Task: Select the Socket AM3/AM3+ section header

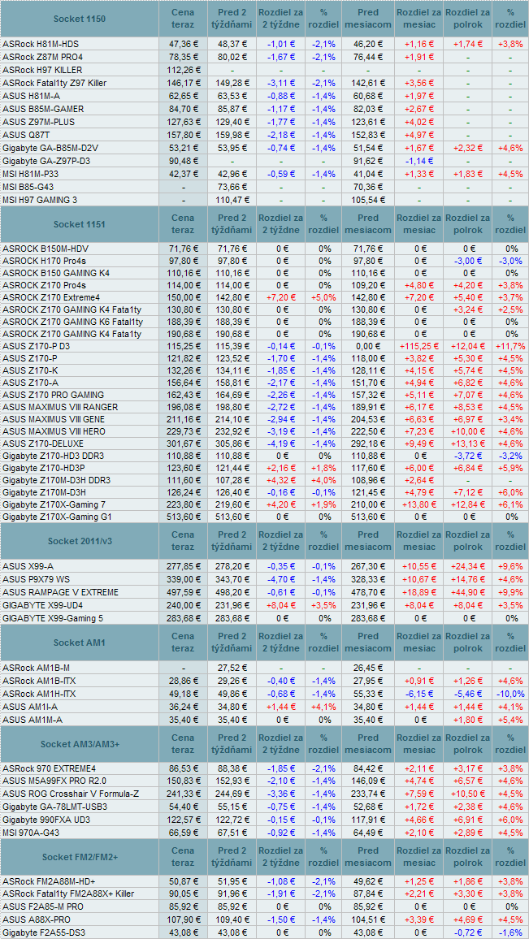Action: tap(80, 744)
